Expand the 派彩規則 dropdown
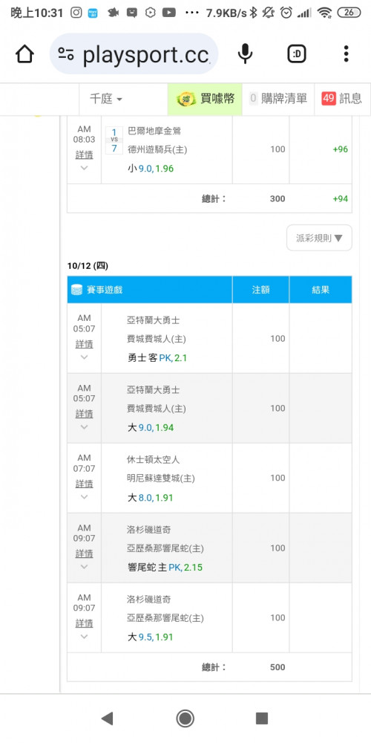 (x=319, y=238)
